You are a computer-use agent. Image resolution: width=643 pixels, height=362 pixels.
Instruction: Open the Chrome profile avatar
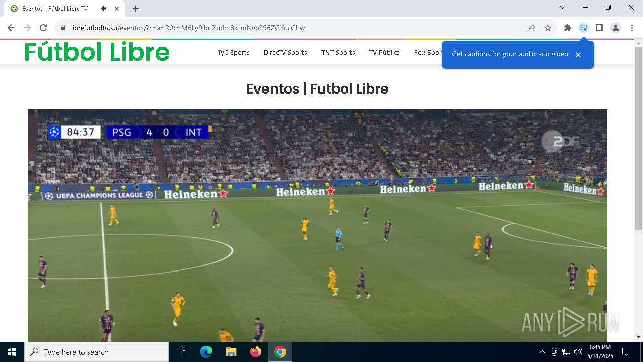point(615,28)
